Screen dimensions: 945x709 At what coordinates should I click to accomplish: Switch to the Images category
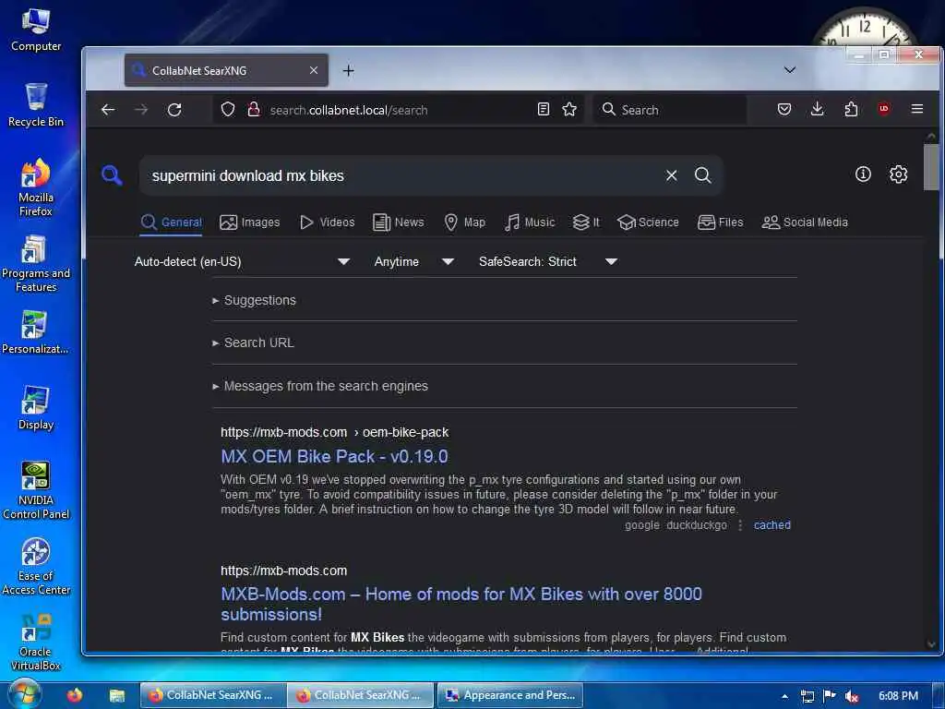pos(250,222)
